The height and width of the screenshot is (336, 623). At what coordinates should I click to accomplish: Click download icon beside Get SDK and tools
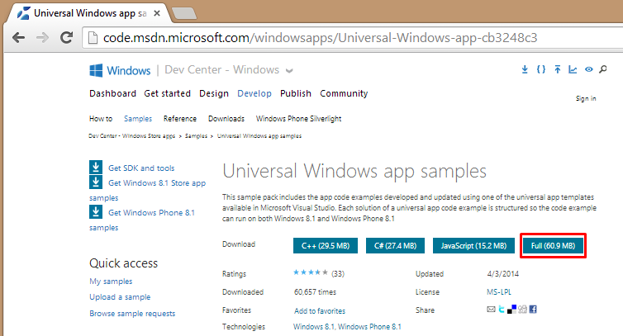click(x=96, y=168)
